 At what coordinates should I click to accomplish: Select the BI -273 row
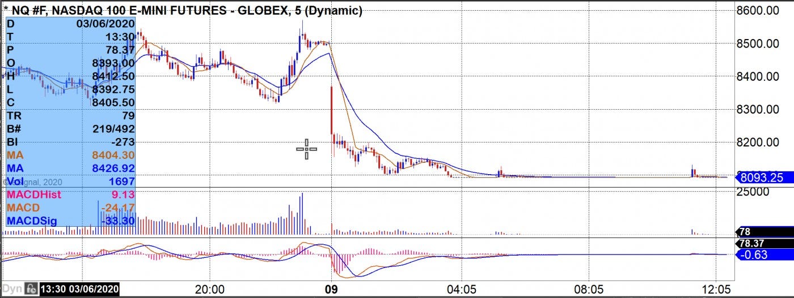[71, 141]
